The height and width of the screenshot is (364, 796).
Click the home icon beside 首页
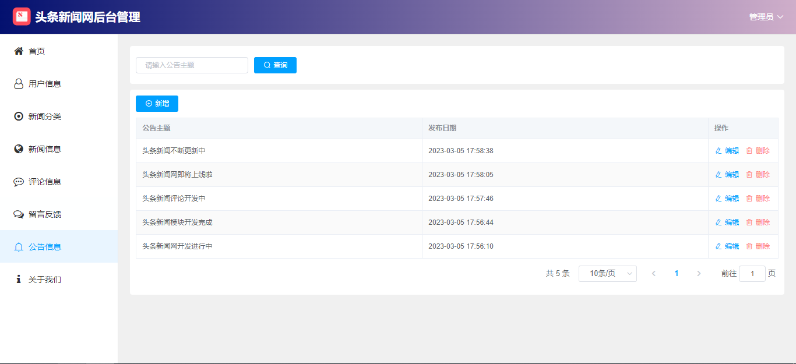coord(19,51)
